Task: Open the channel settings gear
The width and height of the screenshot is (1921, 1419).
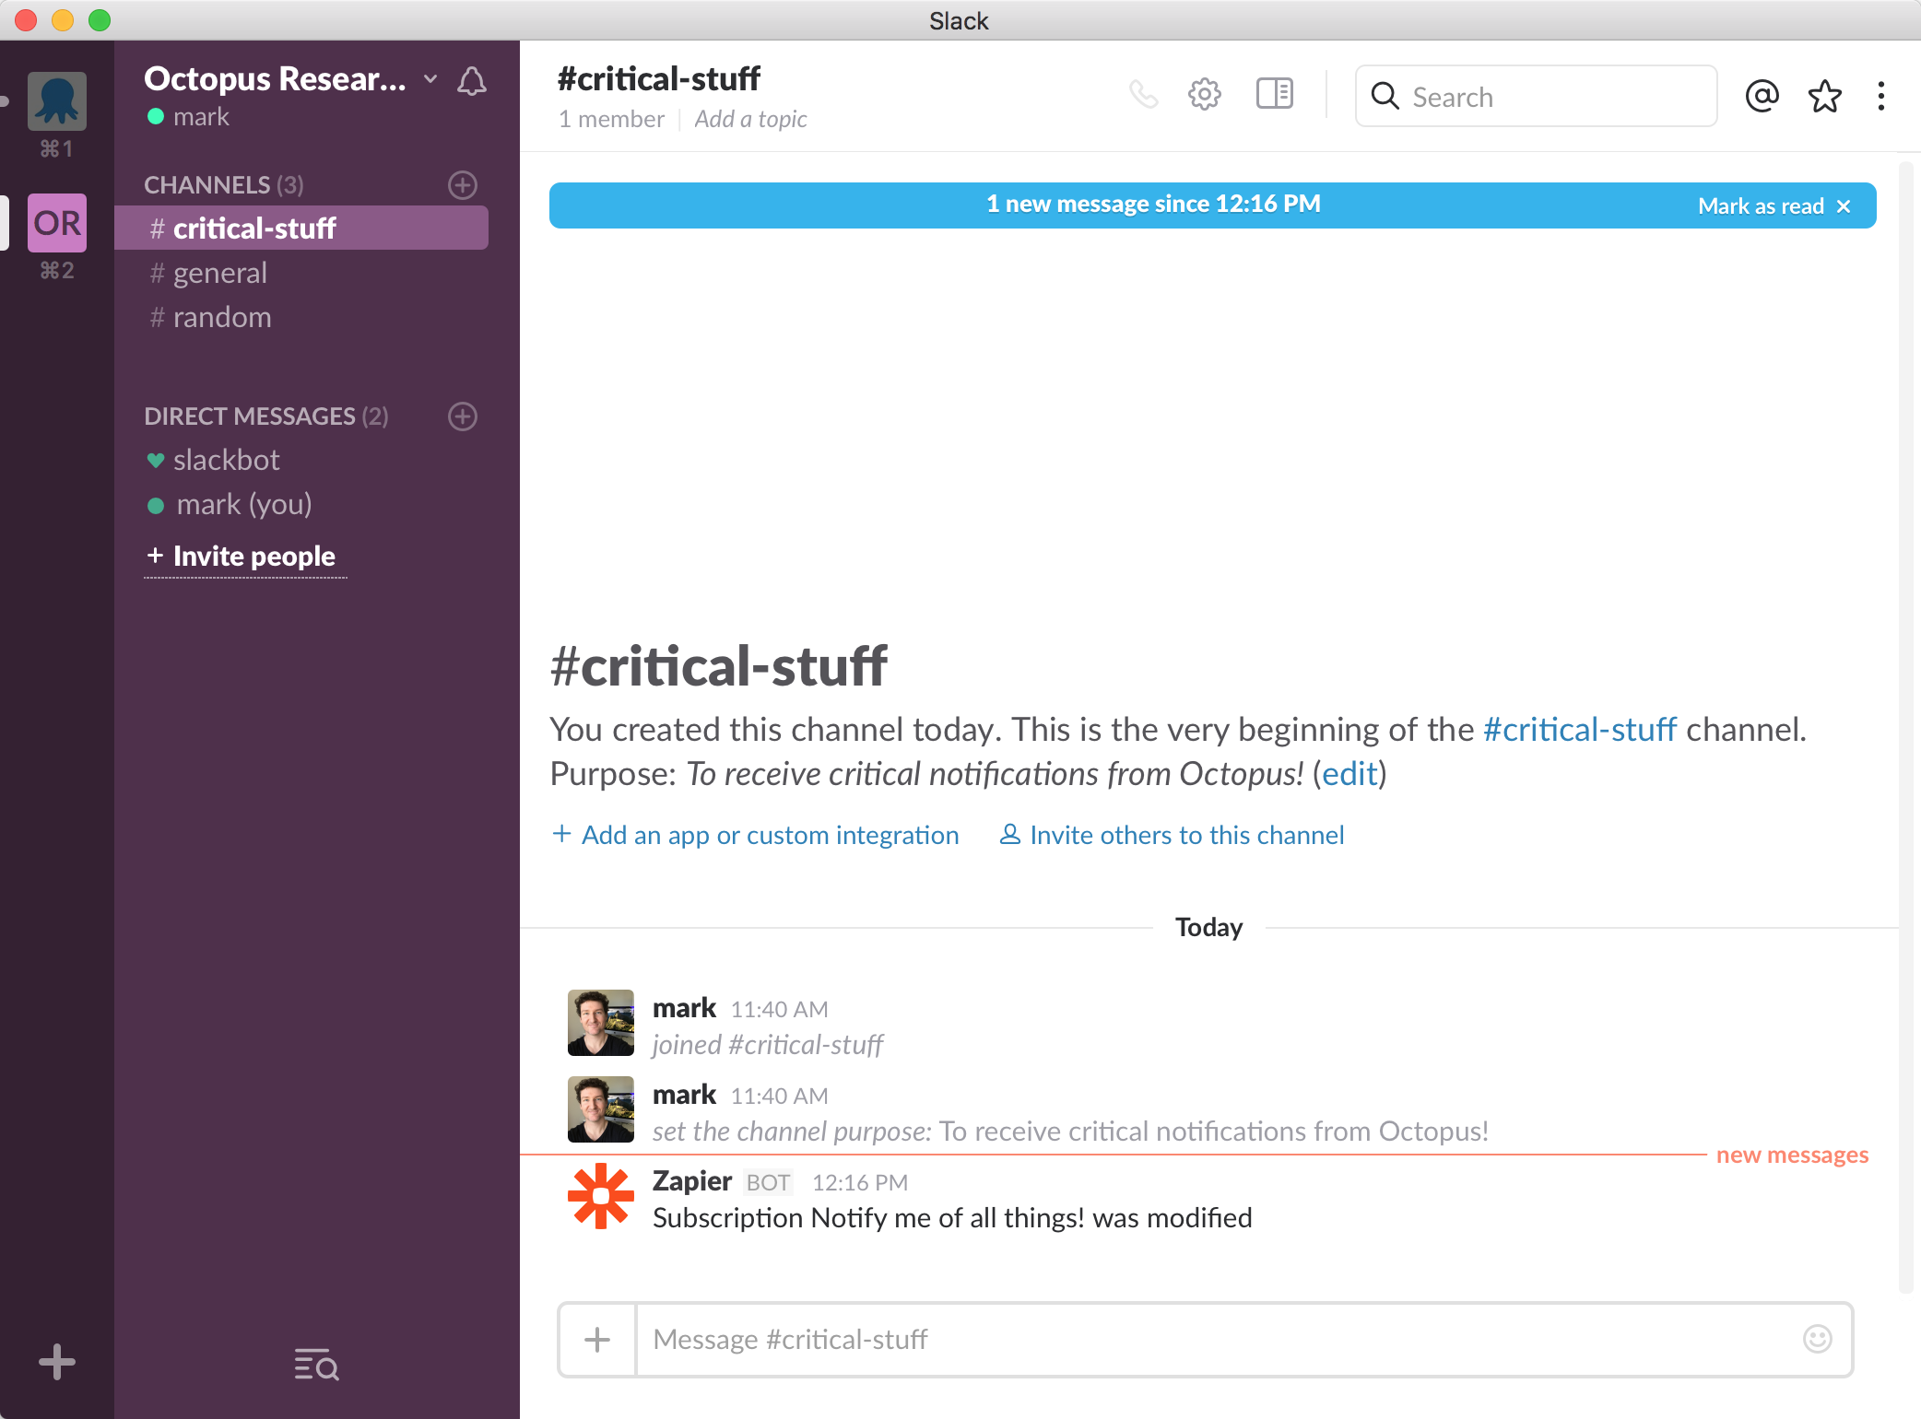Action: point(1204,95)
